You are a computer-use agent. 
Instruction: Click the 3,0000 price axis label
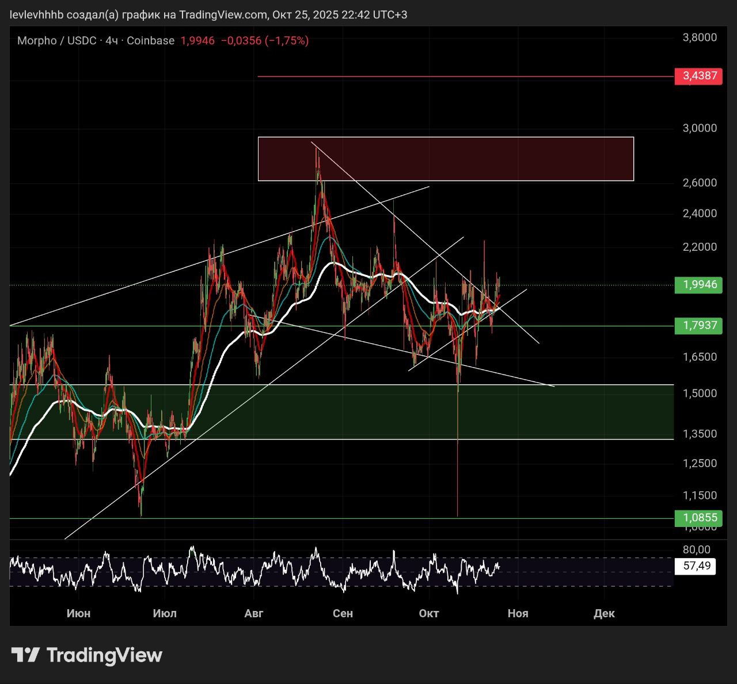(699, 128)
